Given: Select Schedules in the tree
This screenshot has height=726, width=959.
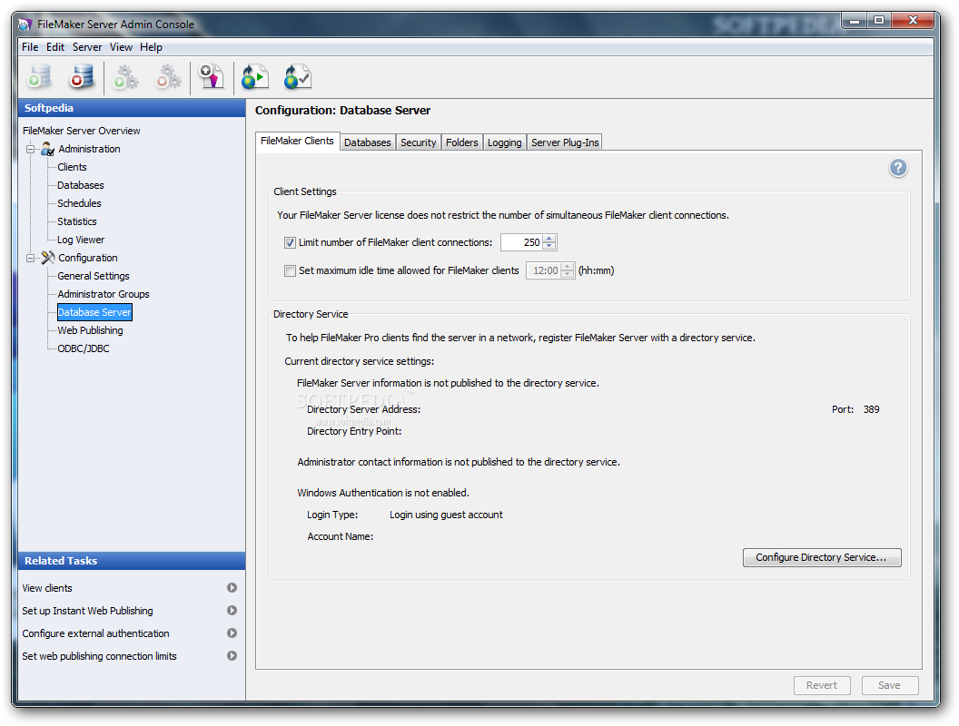Looking at the screenshot, I should click(80, 203).
